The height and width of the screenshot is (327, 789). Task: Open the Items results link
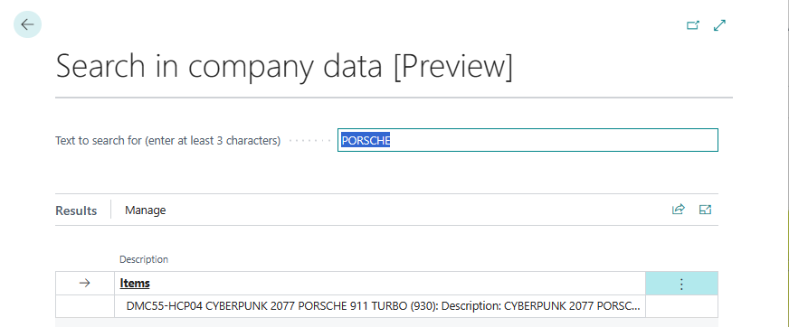pyautogui.click(x=135, y=284)
